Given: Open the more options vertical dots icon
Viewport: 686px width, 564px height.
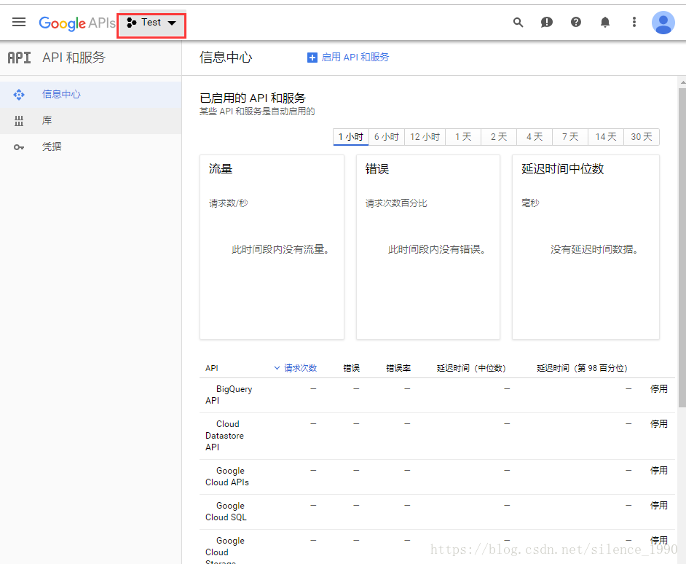Looking at the screenshot, I should tap(634, 22).
